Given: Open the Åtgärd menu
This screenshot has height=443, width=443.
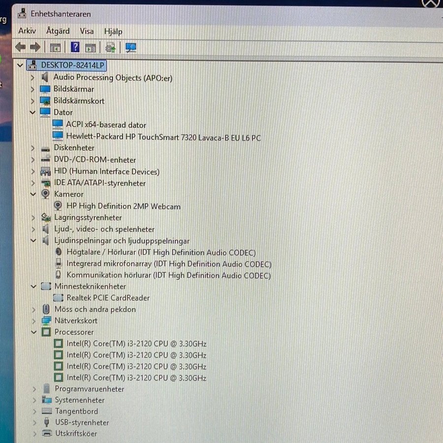Looking at the screenshot, I should pyautogui.click(x=58, y=31).
